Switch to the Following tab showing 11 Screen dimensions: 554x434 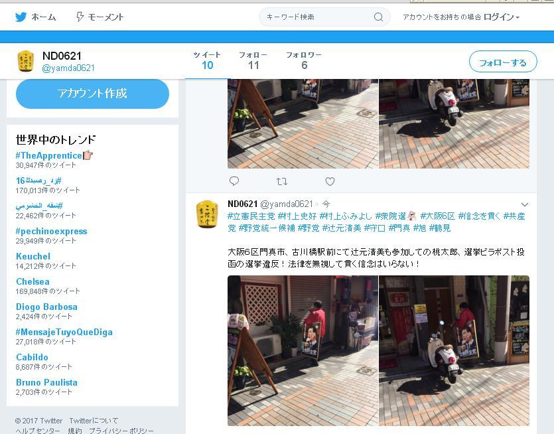coord(253,60)
